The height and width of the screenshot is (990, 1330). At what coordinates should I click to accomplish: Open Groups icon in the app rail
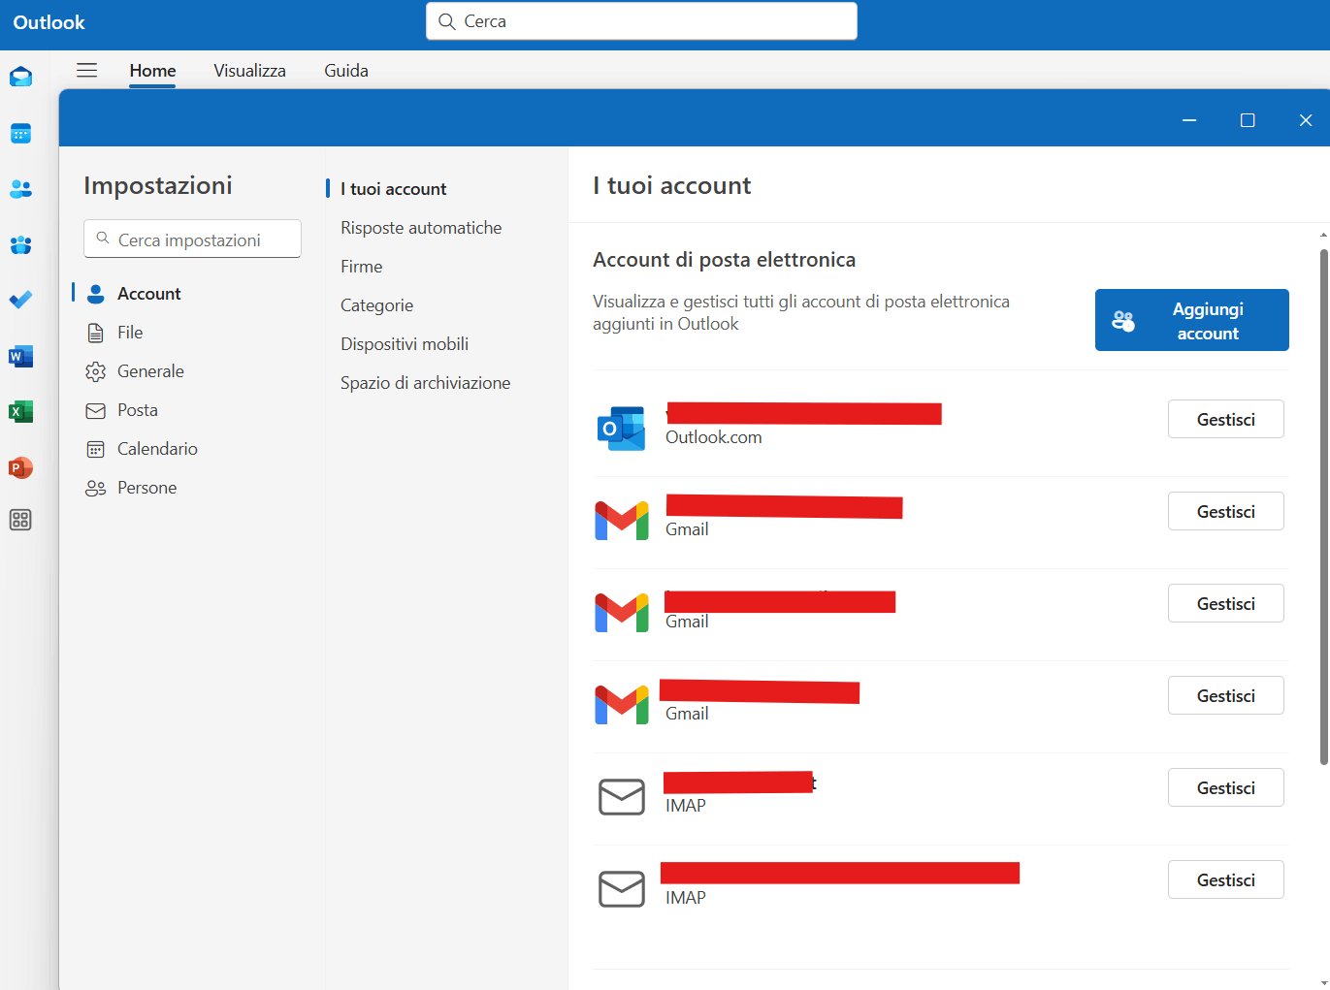pos(20,244)
